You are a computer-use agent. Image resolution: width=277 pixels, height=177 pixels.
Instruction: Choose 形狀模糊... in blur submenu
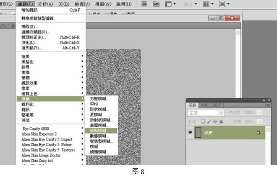coord(101,109)
